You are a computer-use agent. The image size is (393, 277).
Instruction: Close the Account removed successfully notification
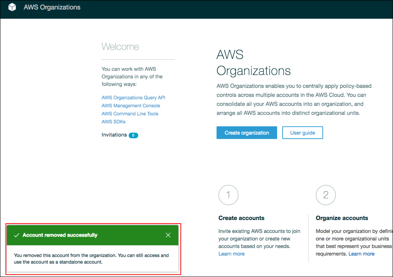[x=168, y=235]
